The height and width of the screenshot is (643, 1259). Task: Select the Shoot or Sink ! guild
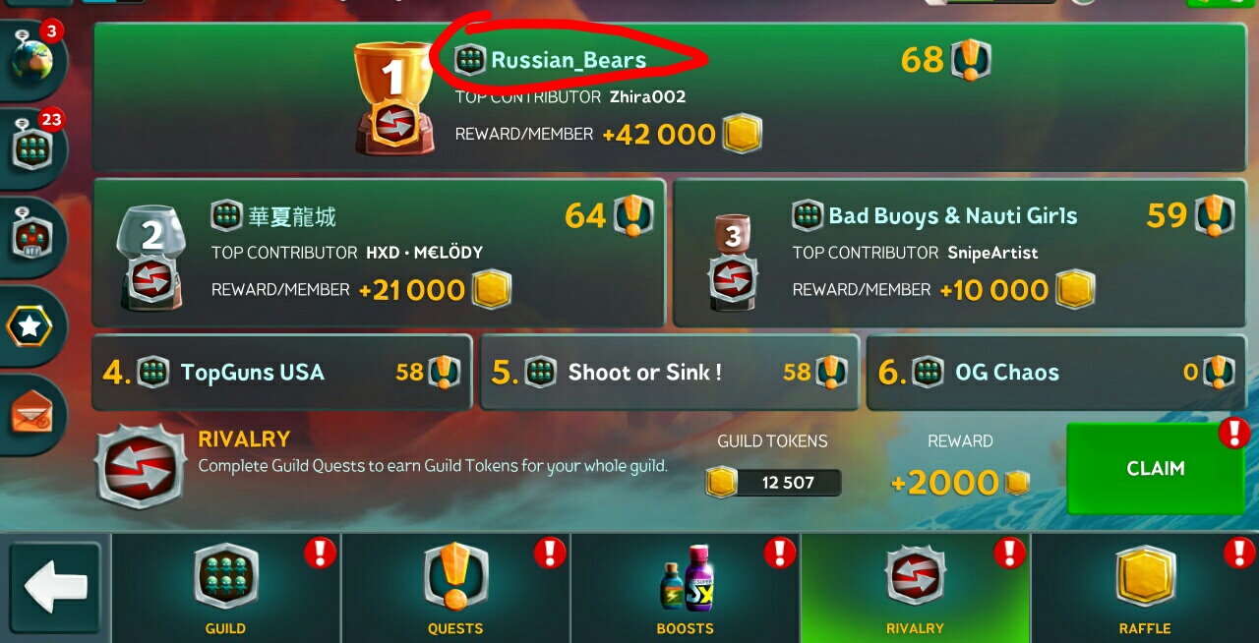(669, 372)
